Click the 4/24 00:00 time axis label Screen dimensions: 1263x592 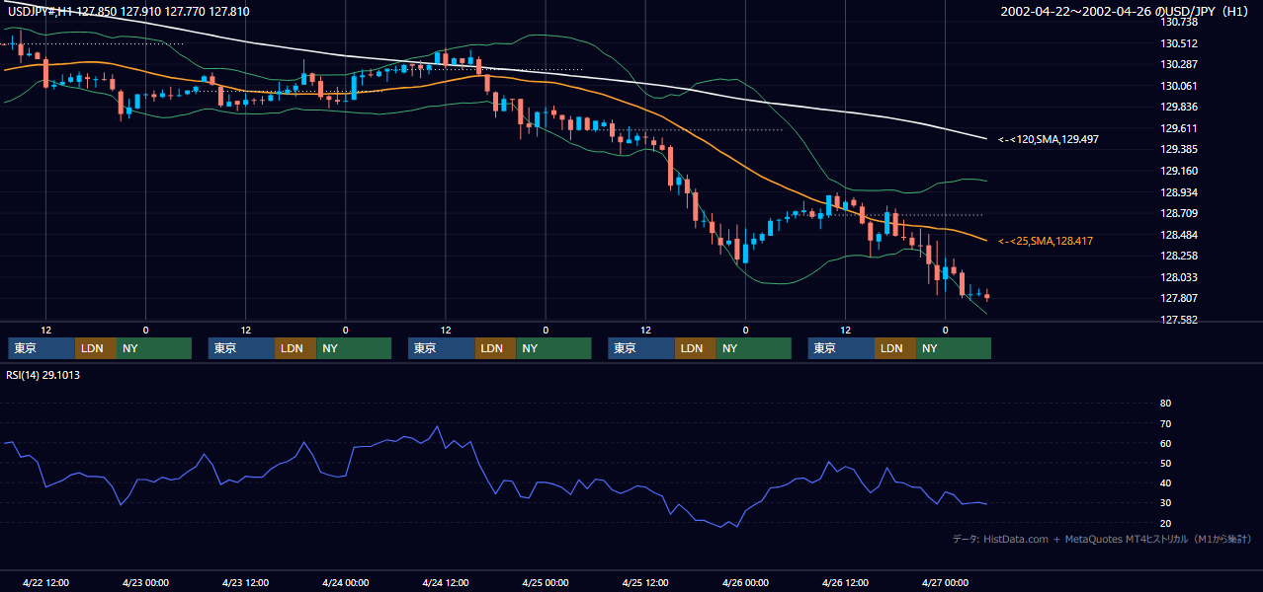[x=345, y=582]
